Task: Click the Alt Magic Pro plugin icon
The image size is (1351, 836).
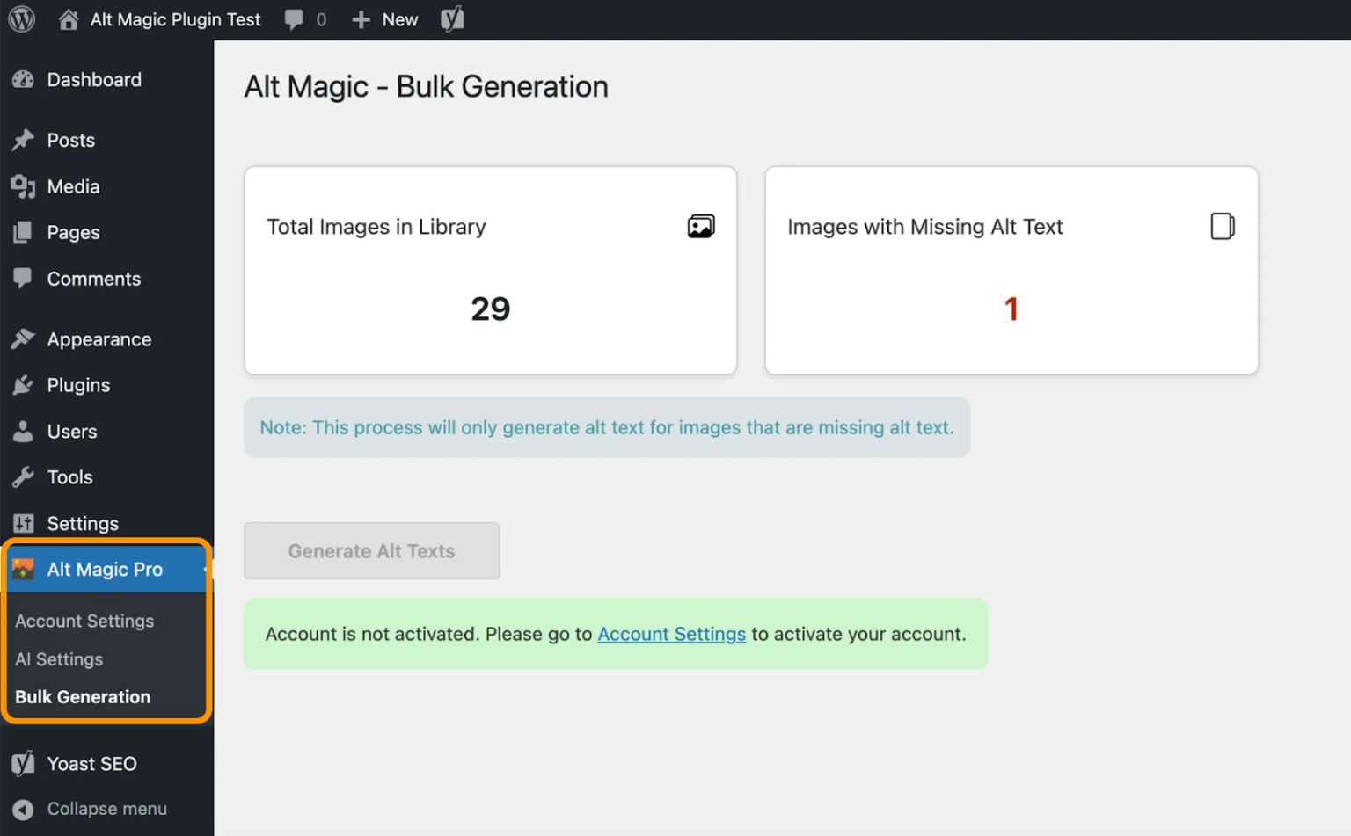Action: [x=24, y=569]
